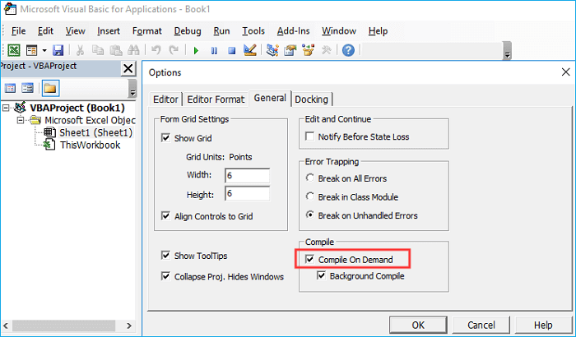Image resolution: width=576 pixels, height=337 pixels.
Task: Open the Properties Window toolbar icon
Action: pos(290,50)
